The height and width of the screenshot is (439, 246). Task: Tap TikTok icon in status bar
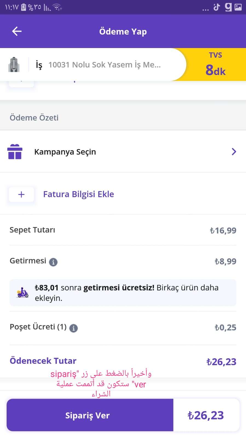coord(217,7)
